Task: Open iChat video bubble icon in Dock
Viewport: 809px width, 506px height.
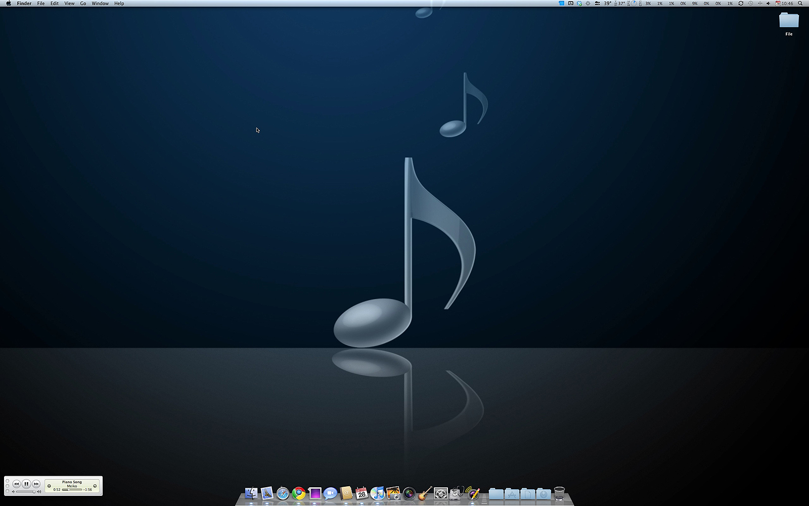Action: click(330, 493)
